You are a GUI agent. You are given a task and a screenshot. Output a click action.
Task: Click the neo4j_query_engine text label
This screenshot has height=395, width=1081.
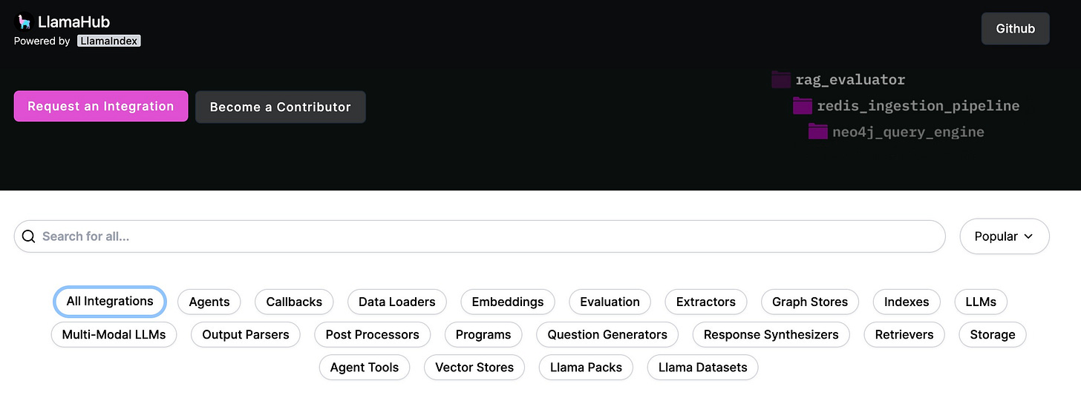(909, 133)
